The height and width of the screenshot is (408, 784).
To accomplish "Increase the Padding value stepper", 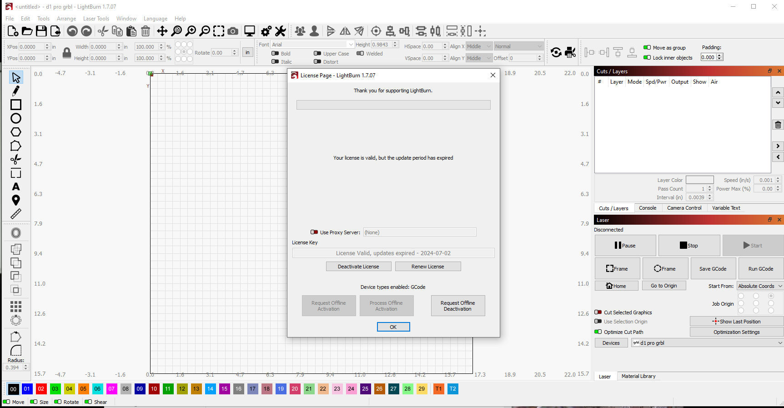I will (719, 55).
